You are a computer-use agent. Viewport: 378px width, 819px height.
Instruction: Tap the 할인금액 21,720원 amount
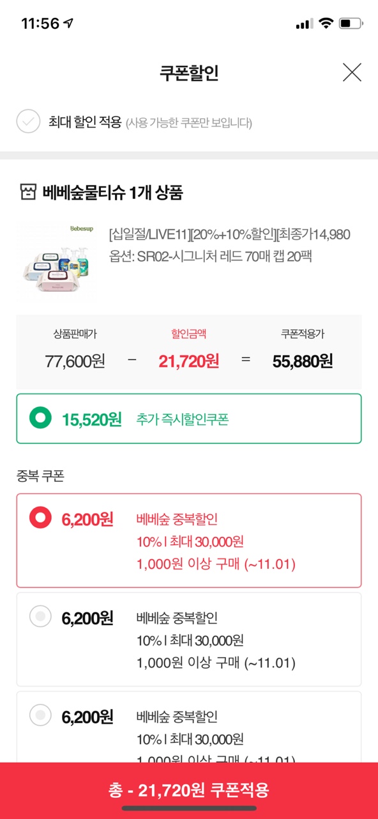click(189, 361)
